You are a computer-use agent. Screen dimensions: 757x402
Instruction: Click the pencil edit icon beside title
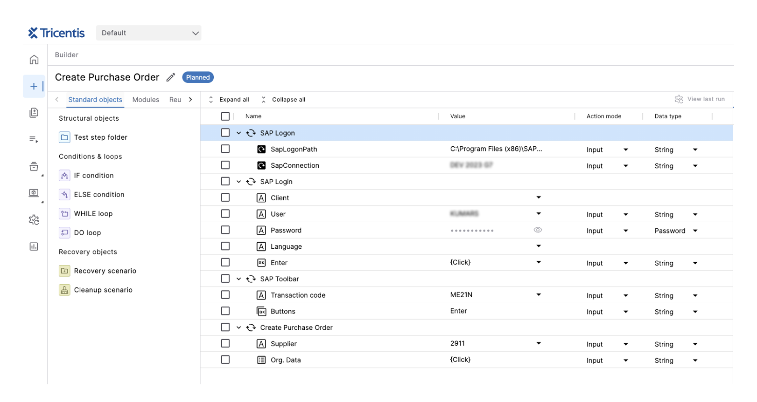[x=171, y=77]
